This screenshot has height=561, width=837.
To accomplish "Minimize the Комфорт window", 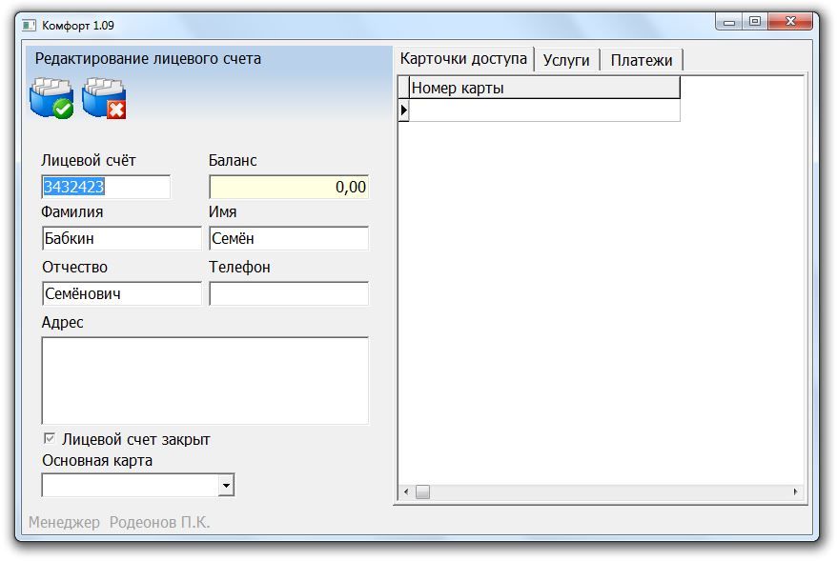I will click(729, 22).
